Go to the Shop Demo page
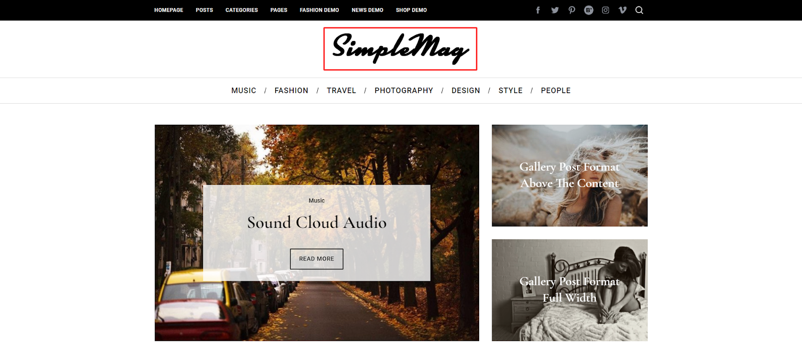Screen dimensions: 802x353 coord(411,10)
